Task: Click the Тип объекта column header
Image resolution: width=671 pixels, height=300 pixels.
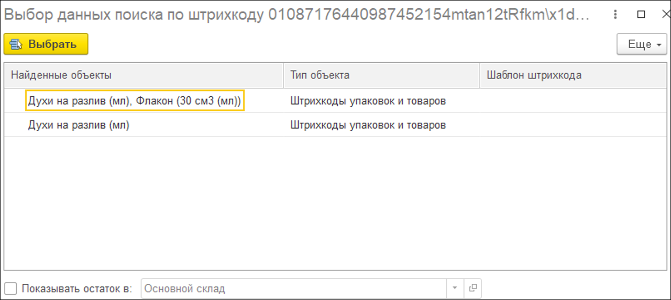Action: click(x=320, y=75)
